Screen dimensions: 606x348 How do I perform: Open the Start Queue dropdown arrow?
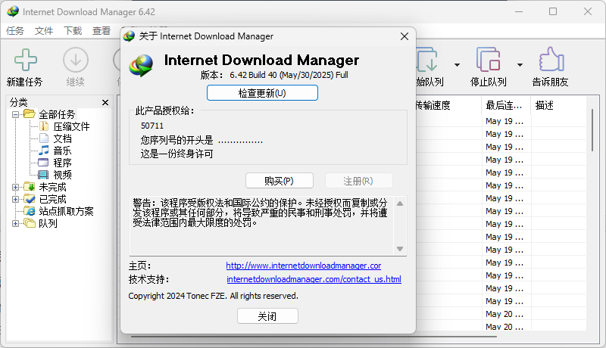[x=458, y=65]
